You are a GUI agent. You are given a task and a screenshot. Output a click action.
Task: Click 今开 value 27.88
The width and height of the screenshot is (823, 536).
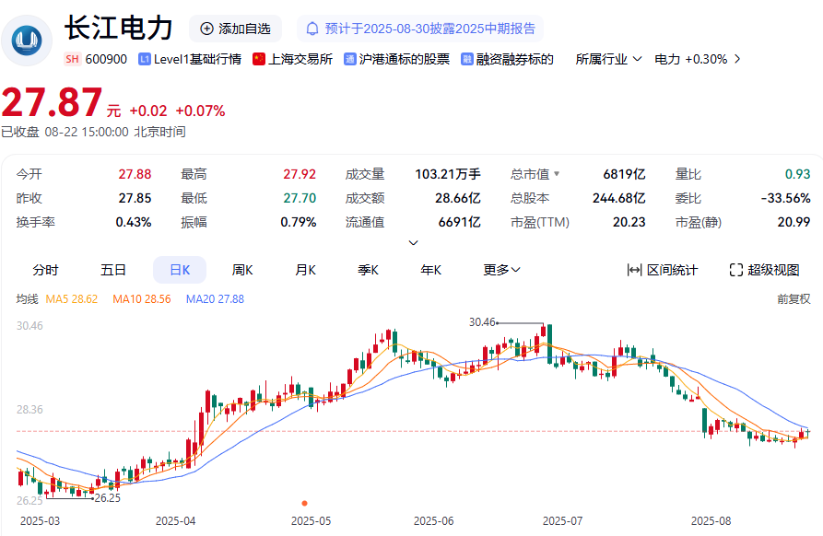135,174
